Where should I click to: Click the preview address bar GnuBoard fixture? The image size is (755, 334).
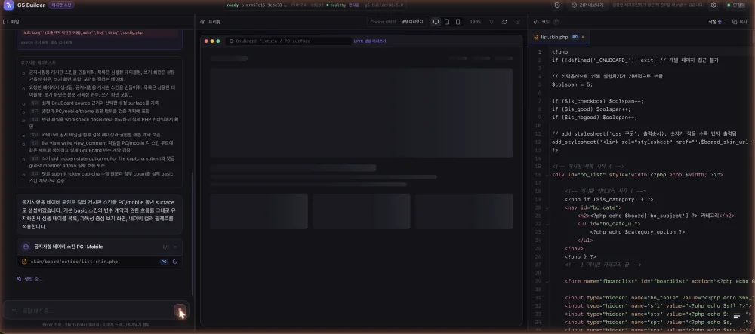click(288, 41)
